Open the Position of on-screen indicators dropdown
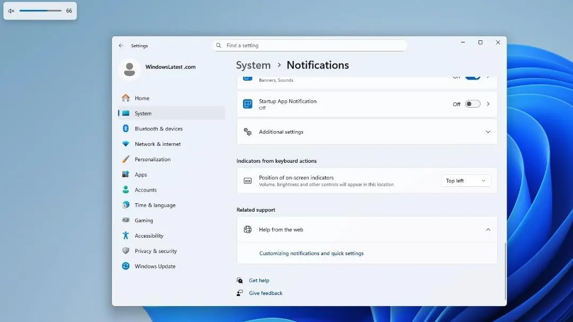This screenshot has height=322, width=573. [x=466, y=181]
